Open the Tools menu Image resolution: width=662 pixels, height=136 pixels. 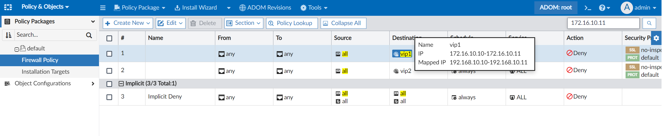(x=314, y=8)
